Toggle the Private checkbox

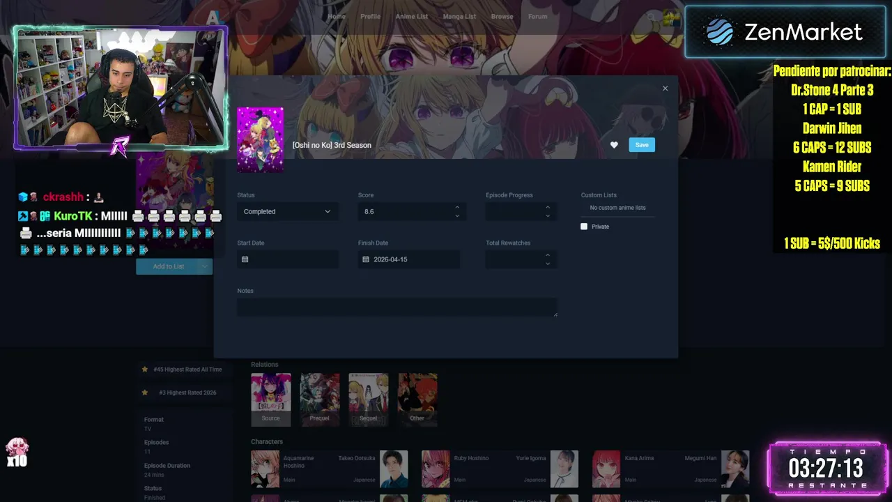(584, 227)
